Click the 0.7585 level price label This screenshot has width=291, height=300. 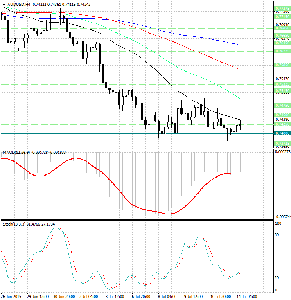[282, 65]
